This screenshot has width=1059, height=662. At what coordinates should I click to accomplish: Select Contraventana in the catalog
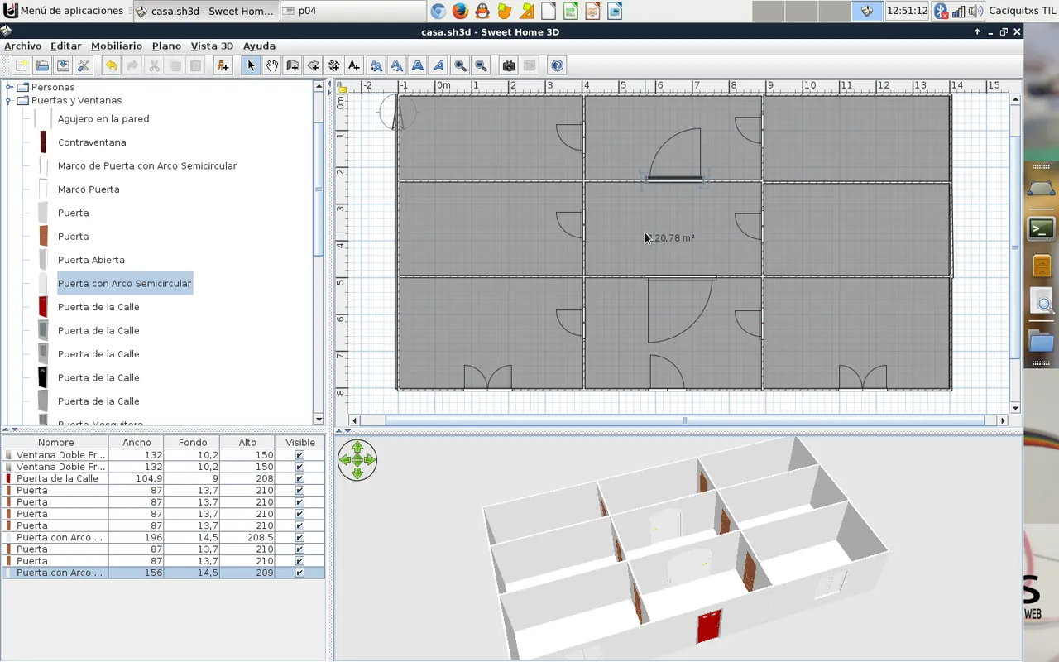click(92, 142)
